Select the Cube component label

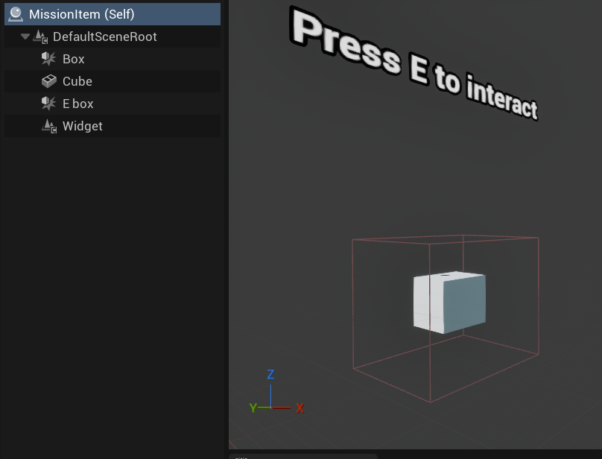point(77,81)
